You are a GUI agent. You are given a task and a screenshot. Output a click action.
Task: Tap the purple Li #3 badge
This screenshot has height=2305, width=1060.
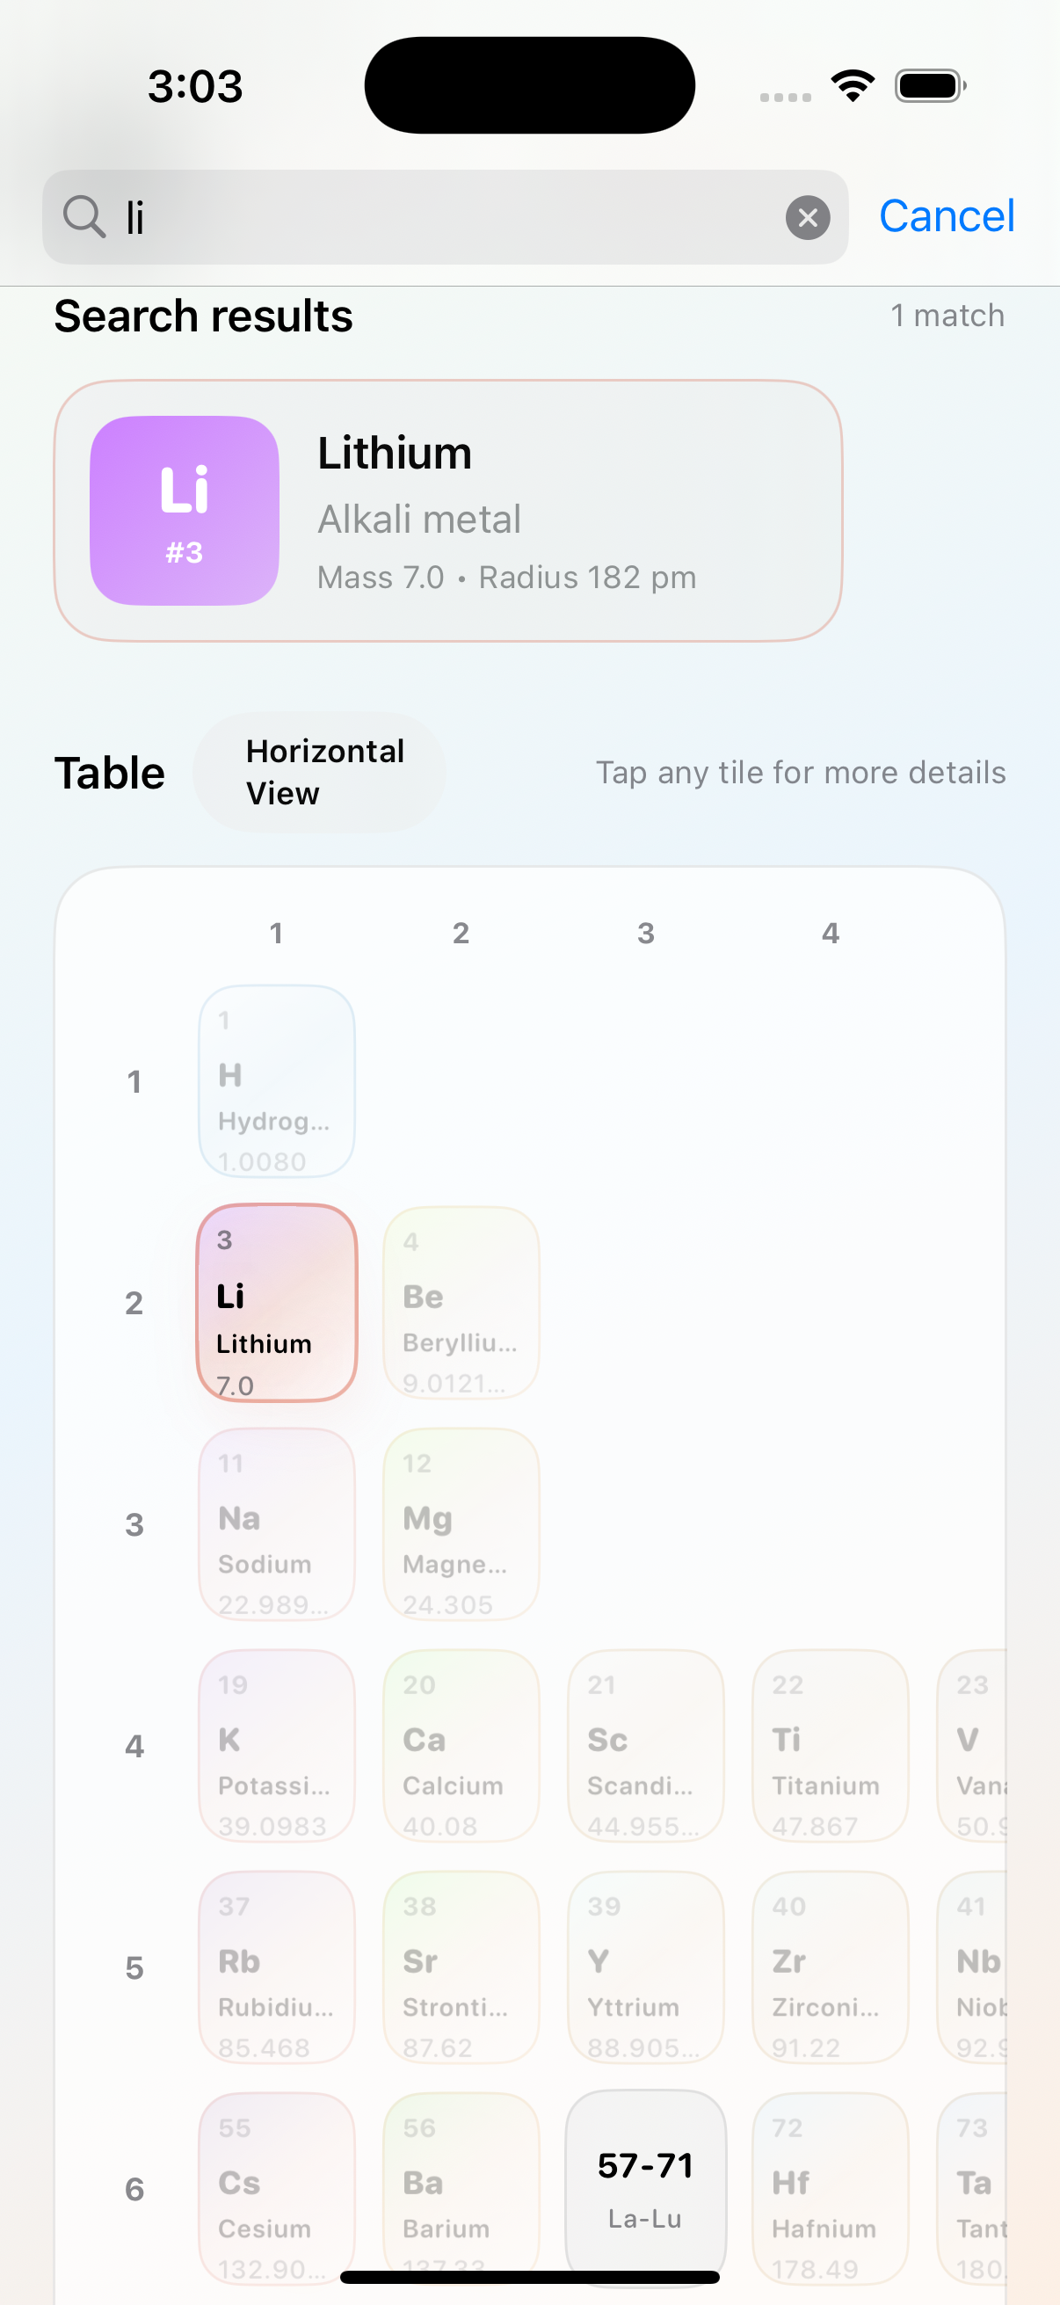coord(185,511)
